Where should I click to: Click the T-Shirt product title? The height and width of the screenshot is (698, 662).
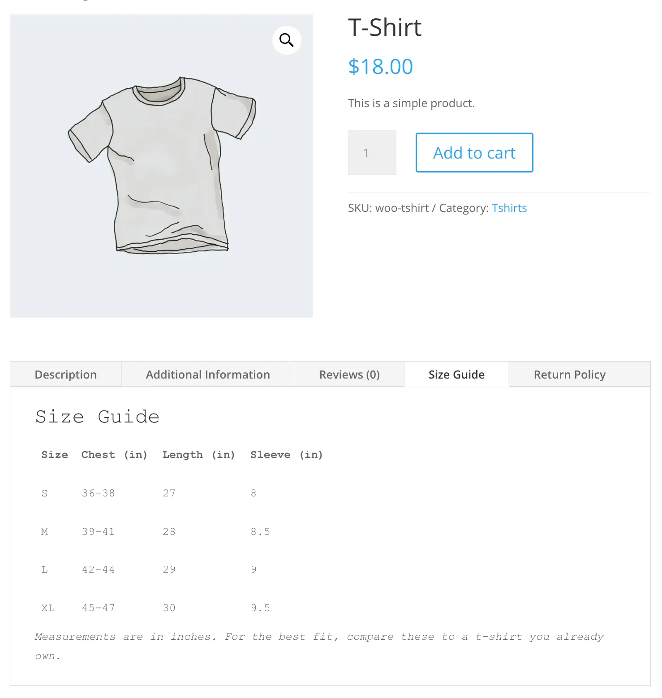coord(385,28)
